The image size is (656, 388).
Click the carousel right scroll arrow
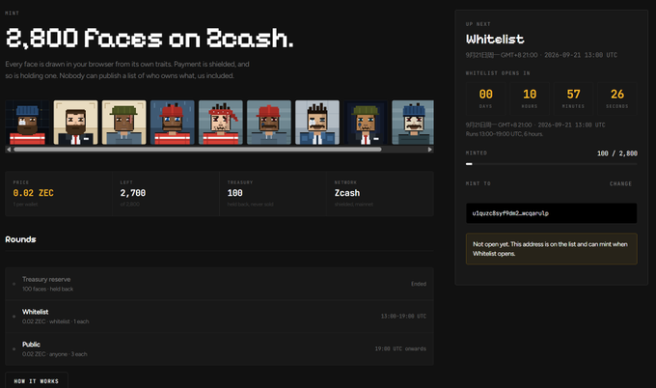click(x=430, y=150)
